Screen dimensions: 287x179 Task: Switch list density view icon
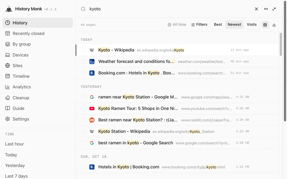(265, 25)
